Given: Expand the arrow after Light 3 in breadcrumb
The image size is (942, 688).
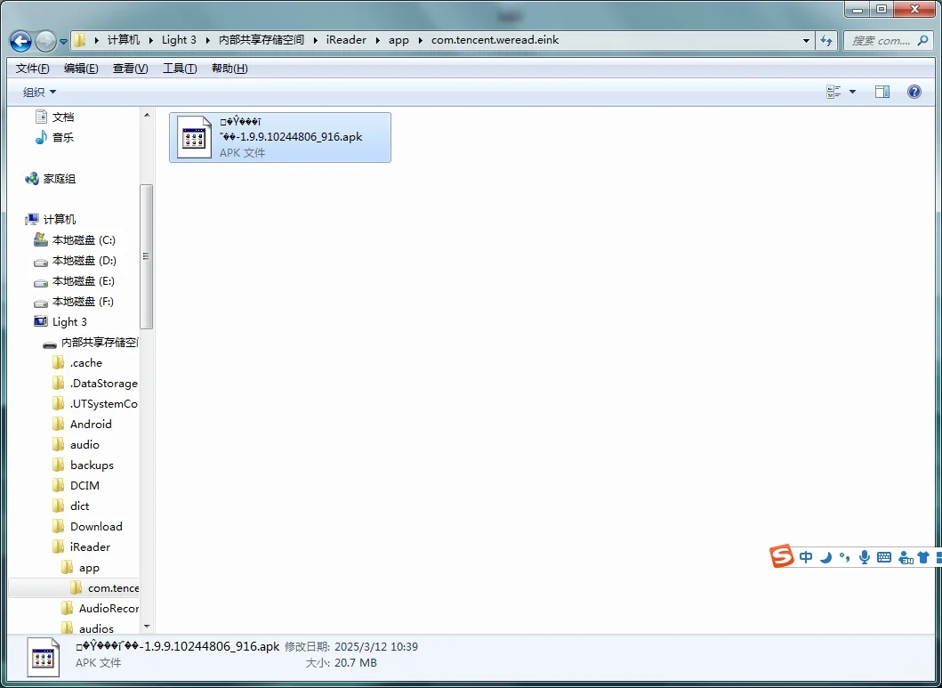Looking at the screenshot, I should coord(207,40).
